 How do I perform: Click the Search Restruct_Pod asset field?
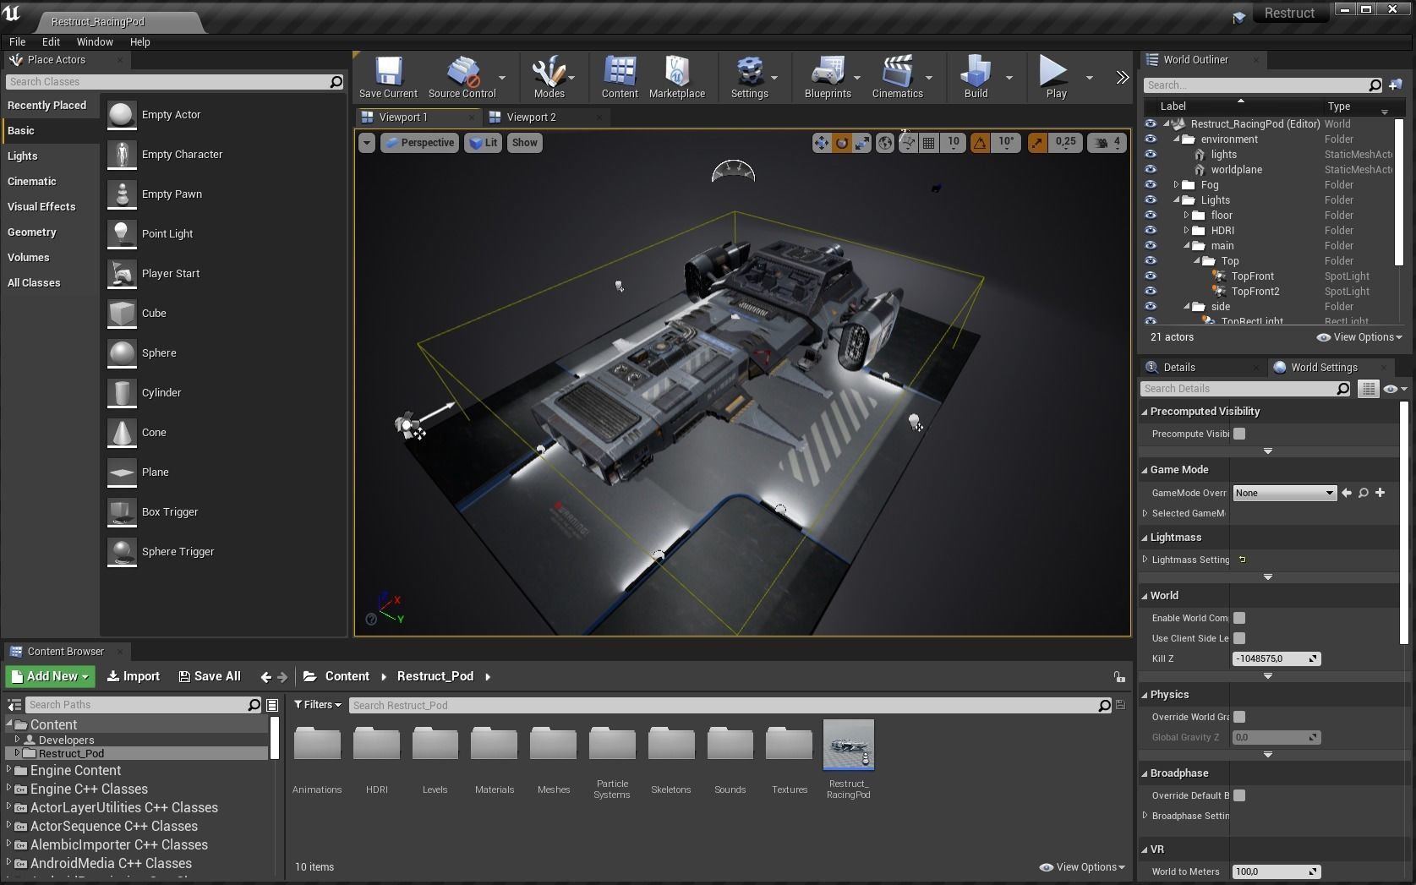[x=730, y=705]
